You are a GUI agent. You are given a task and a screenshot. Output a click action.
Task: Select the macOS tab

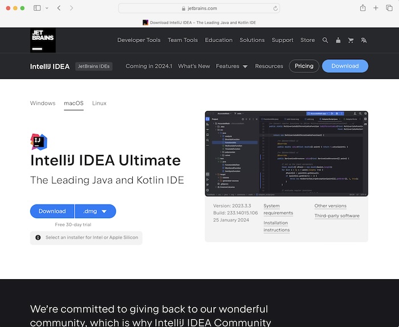tap(74, 103)
